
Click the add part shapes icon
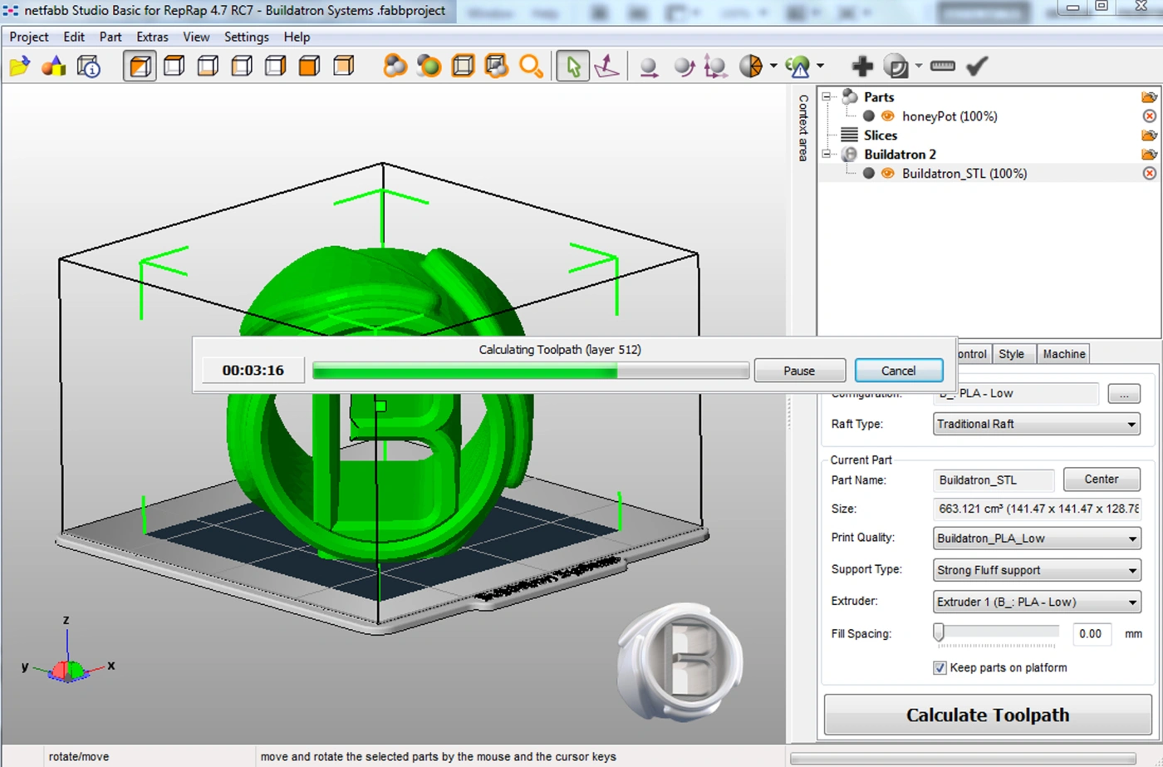(54, 66)
